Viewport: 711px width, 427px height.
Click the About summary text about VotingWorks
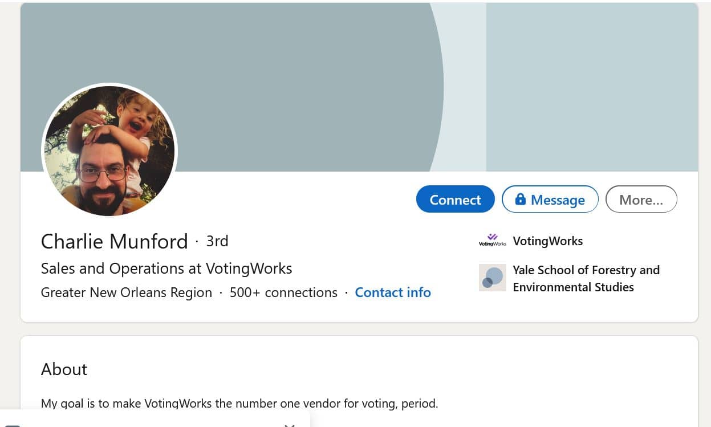point(239,404)
